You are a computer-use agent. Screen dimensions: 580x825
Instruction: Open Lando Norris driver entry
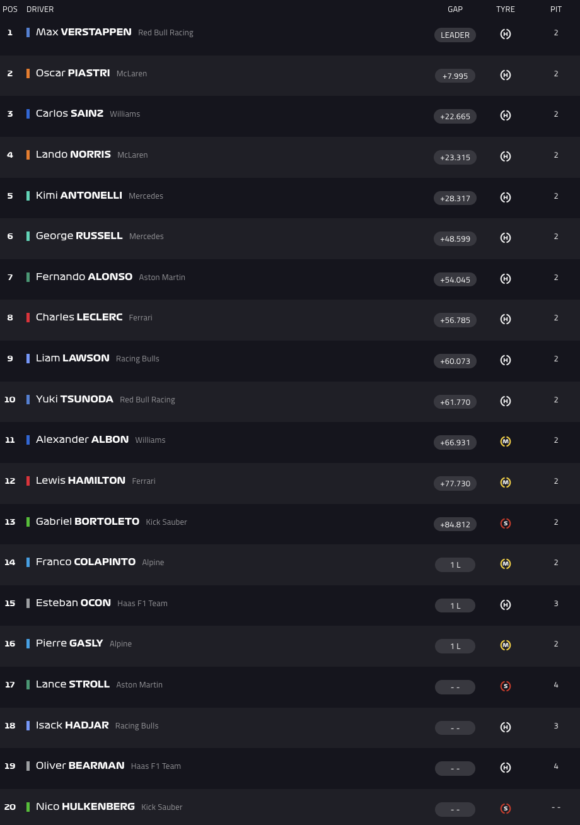tap(73, 155)
